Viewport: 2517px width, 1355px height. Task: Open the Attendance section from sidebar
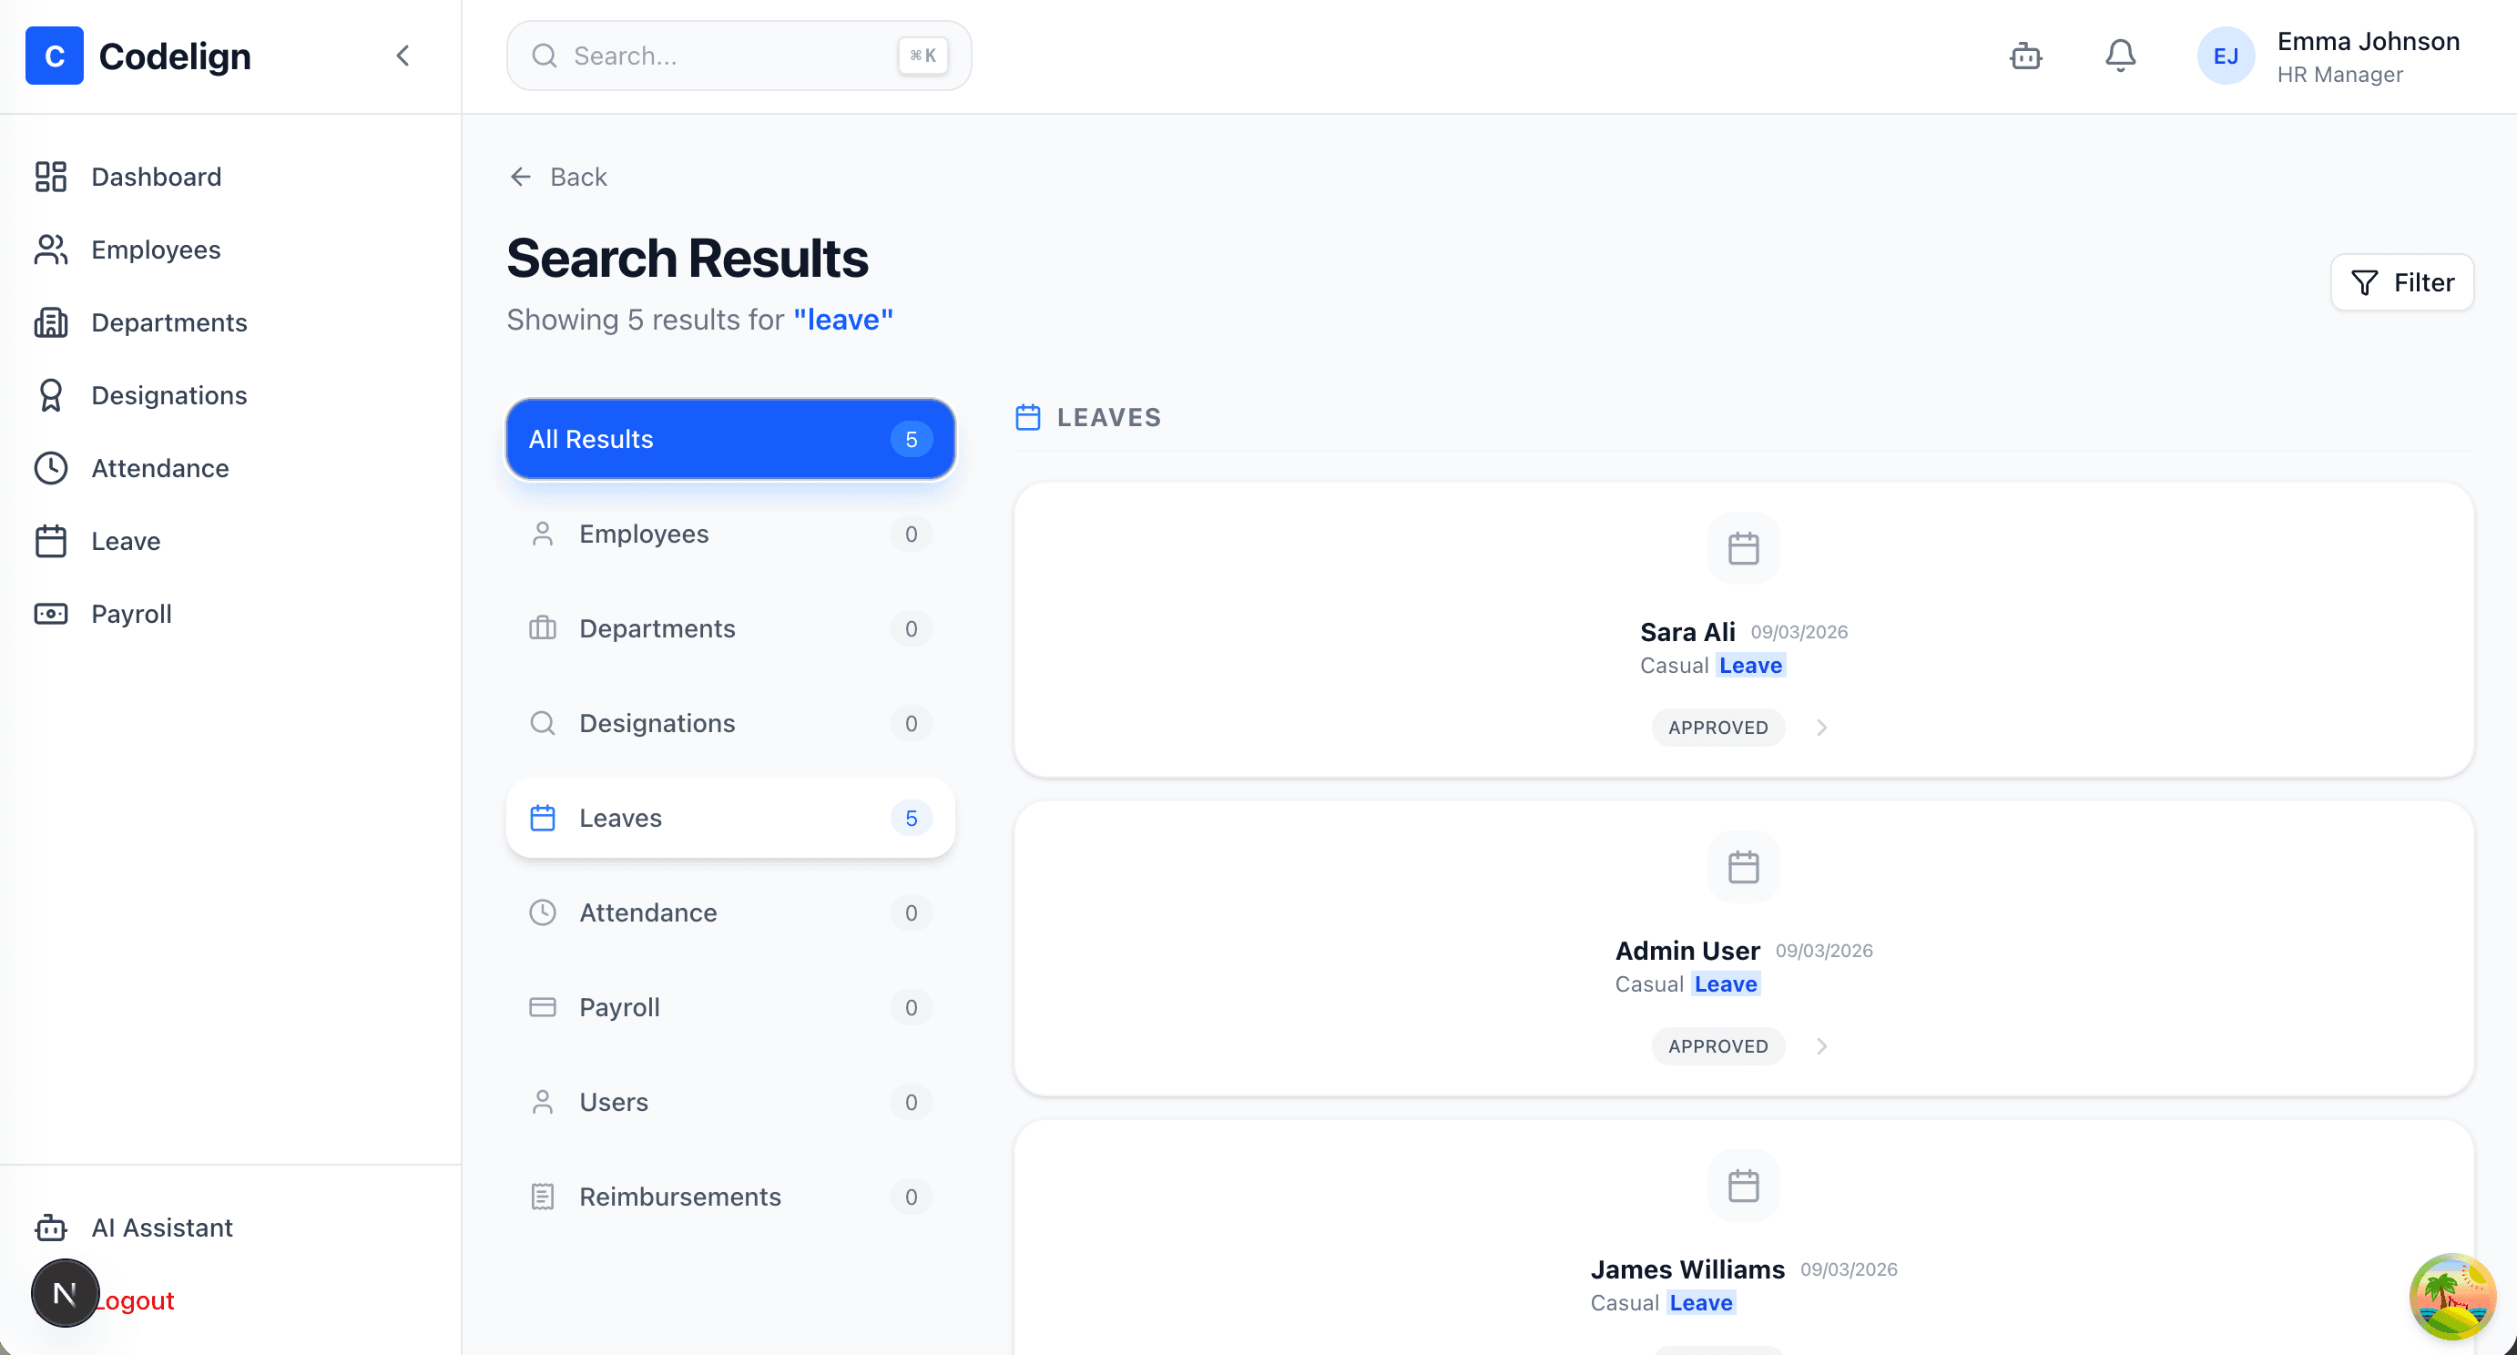click(x=160, y=468)
